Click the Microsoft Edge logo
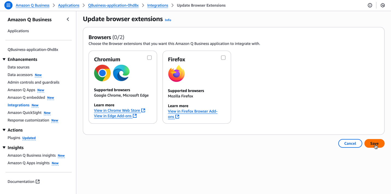The width and height of the screenshot is (391, 194). click(x=121, y=73)
